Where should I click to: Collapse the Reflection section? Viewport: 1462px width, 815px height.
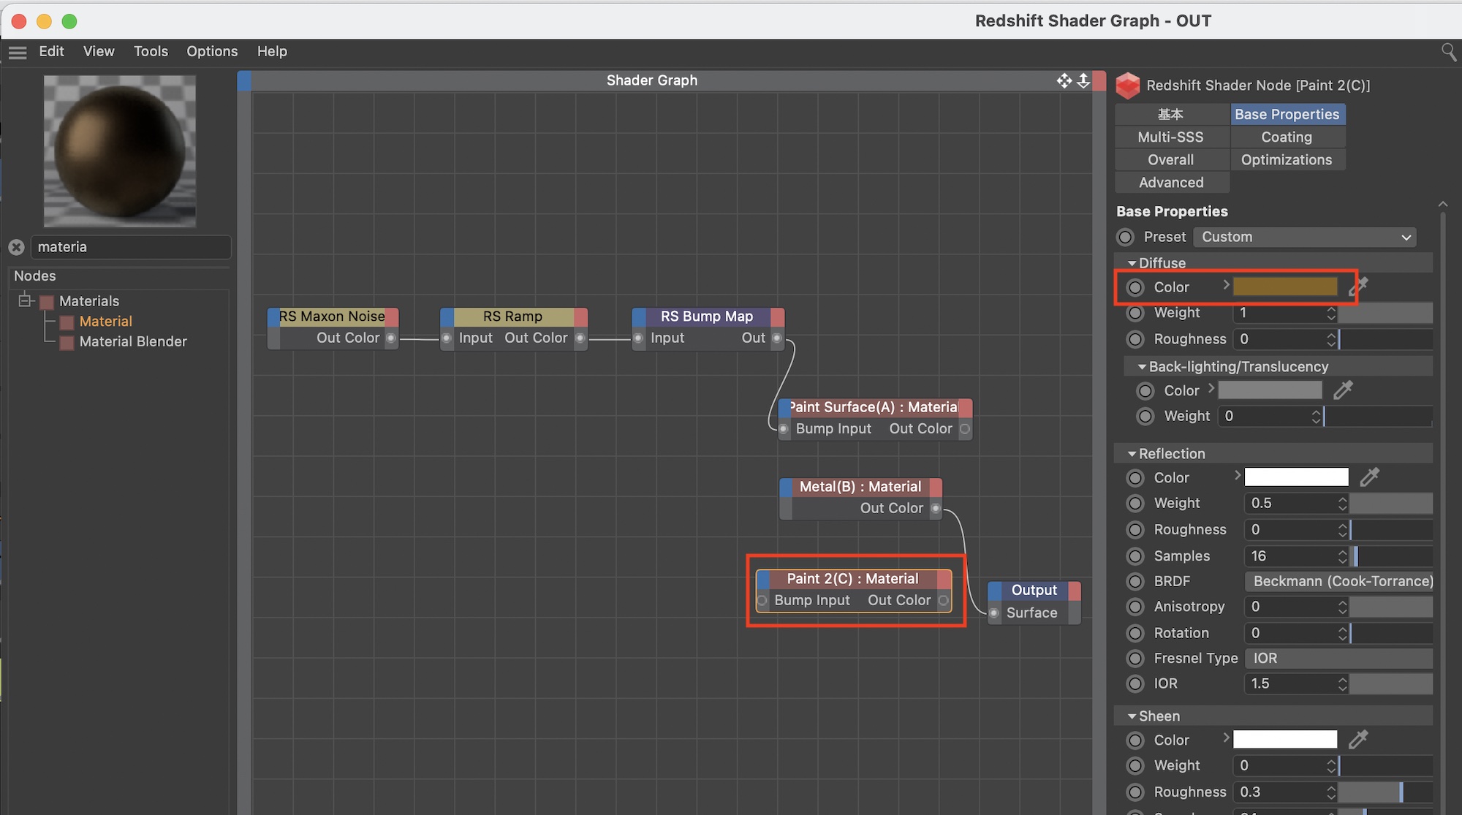tap(1132, 454)
